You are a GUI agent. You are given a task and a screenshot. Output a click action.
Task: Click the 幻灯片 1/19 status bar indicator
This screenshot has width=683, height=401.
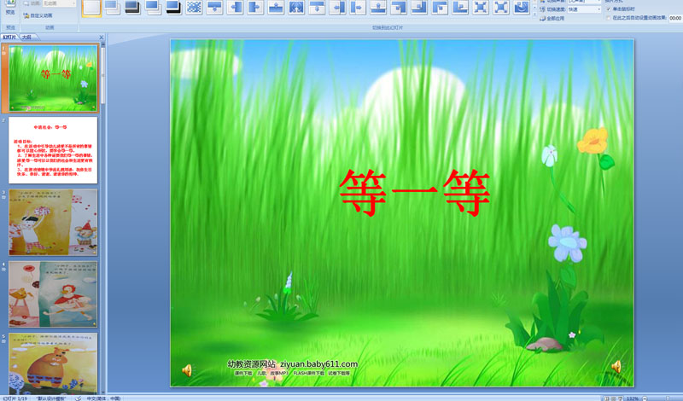[15, 398]
